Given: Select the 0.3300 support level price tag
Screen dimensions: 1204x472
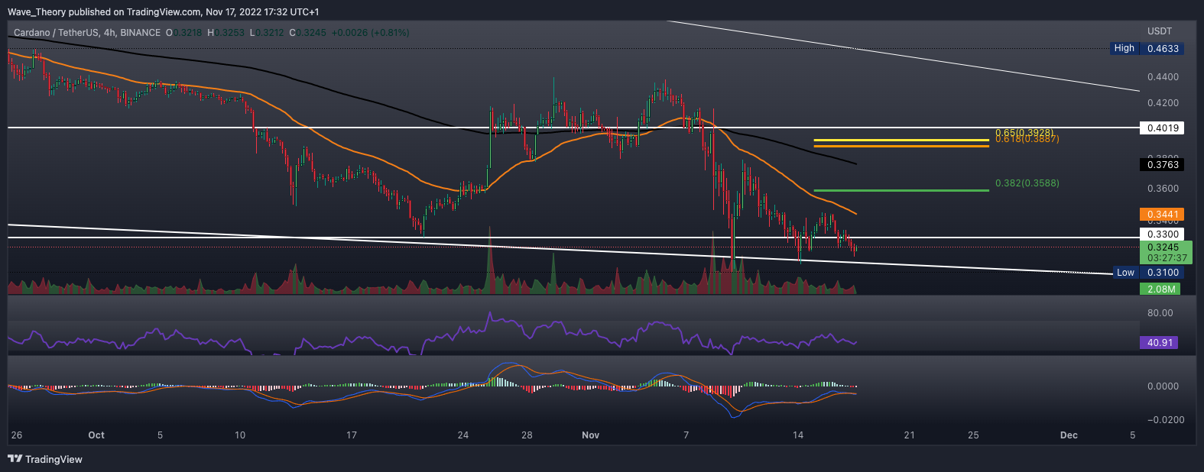Looking at the screenshot, I should (1161, 234).
